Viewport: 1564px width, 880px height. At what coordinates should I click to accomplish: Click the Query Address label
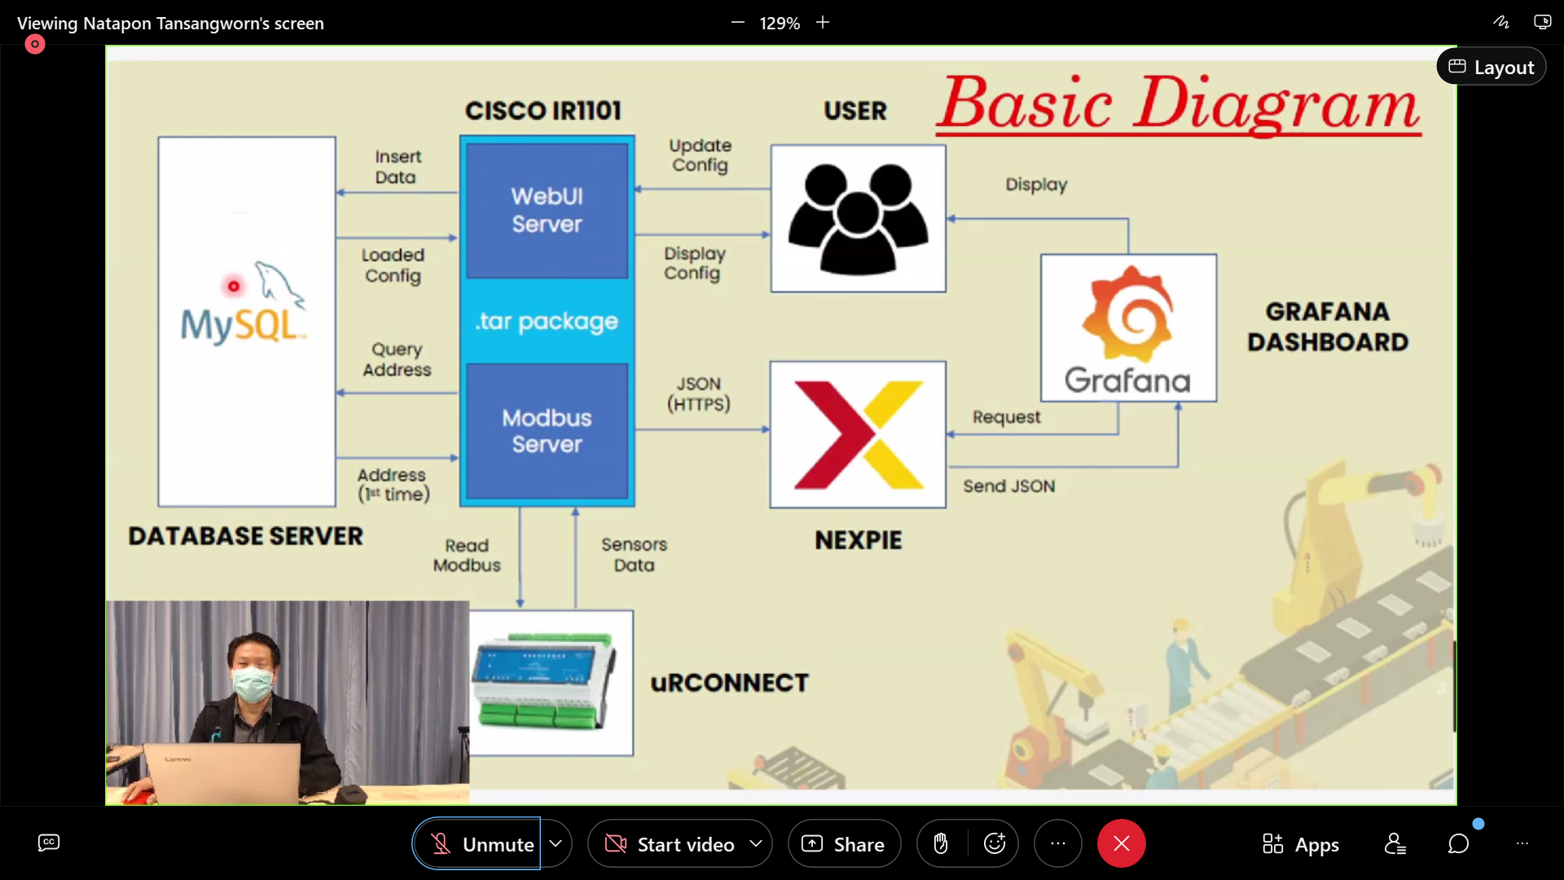pos(397,359)
